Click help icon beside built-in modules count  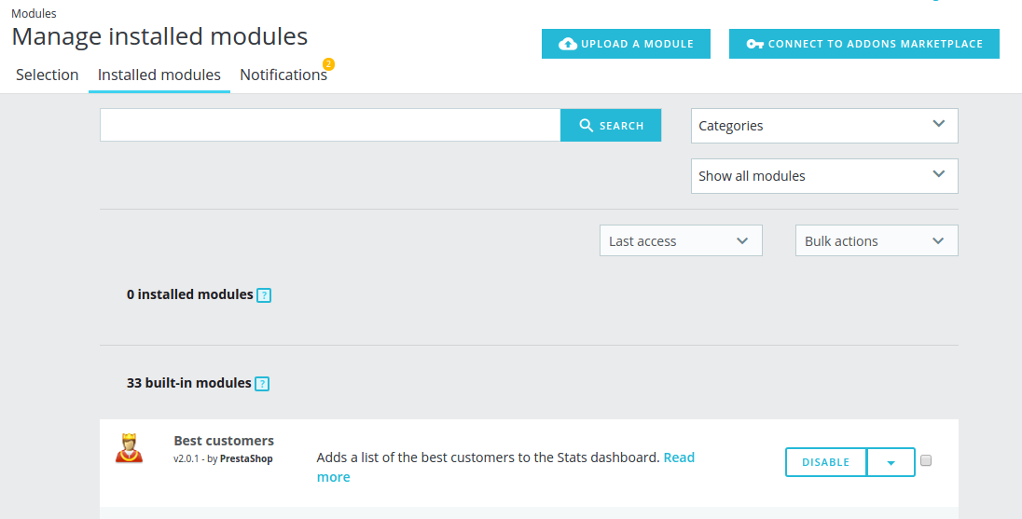coord(262,384)
